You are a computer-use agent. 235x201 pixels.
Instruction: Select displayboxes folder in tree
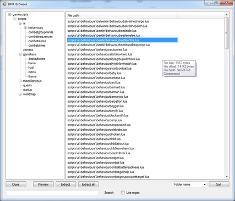click(37, 59)
